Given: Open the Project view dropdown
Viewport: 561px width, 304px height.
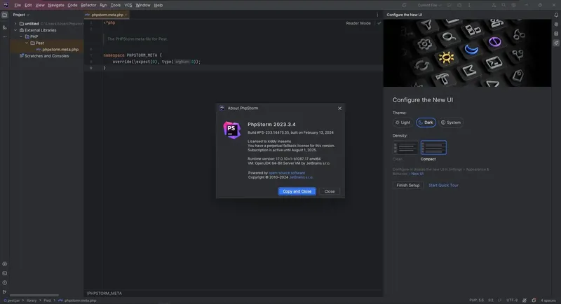Looking at the screenshot, I should (21, 15).
